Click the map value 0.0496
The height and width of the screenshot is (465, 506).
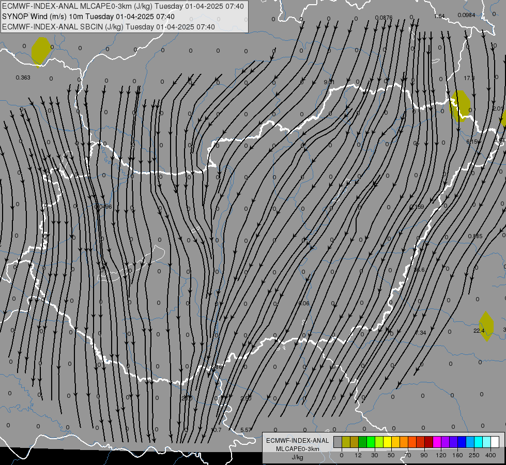coord(103,207)
